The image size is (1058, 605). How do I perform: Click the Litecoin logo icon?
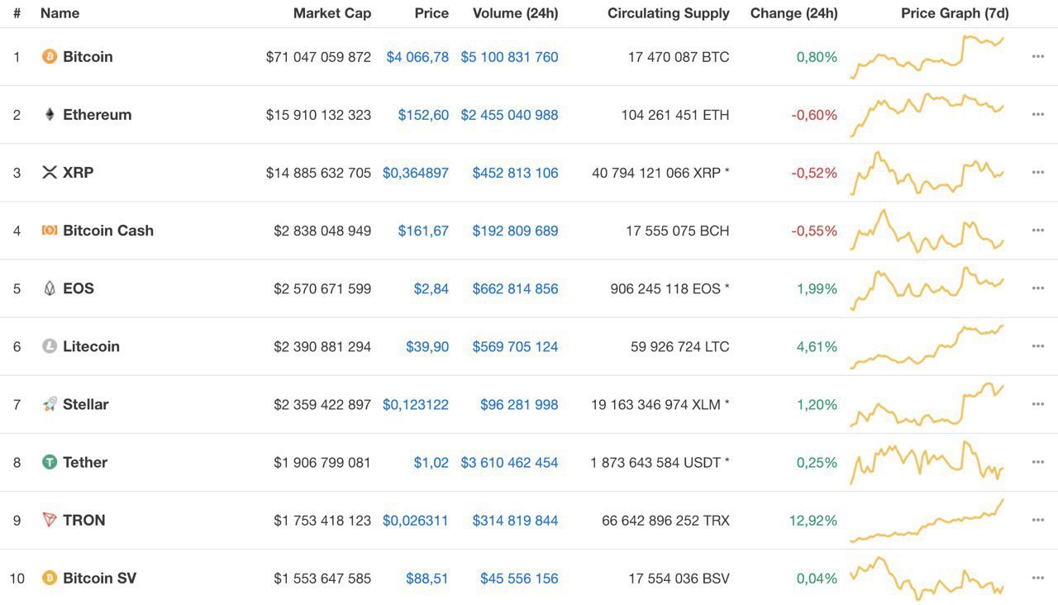click(50, 346)
